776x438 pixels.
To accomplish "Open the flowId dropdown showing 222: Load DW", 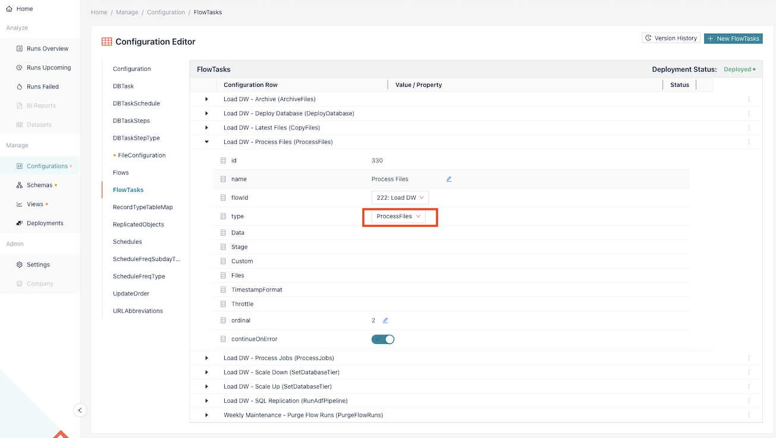I will tap(400, 197).
